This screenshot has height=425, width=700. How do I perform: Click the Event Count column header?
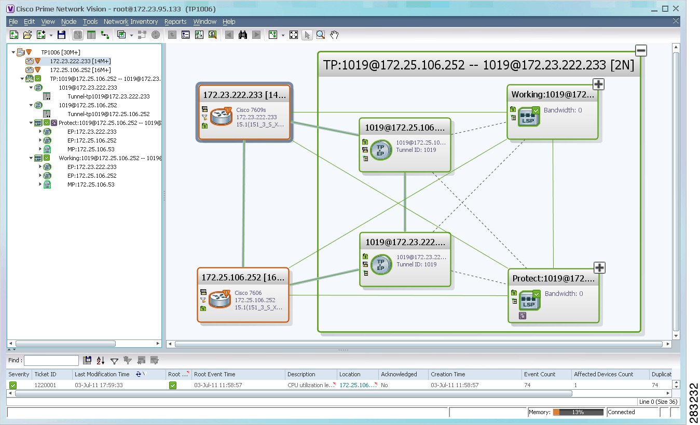tap(546, 374)
